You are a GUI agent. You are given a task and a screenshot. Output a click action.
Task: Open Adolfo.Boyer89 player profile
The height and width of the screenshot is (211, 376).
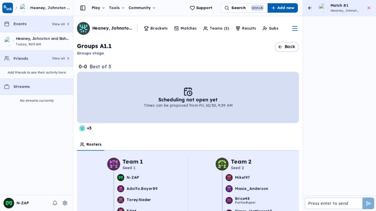137,189
